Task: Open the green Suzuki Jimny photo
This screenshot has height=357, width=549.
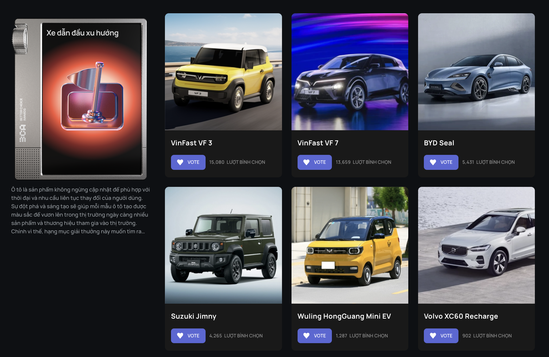Action: pos(223,245)
